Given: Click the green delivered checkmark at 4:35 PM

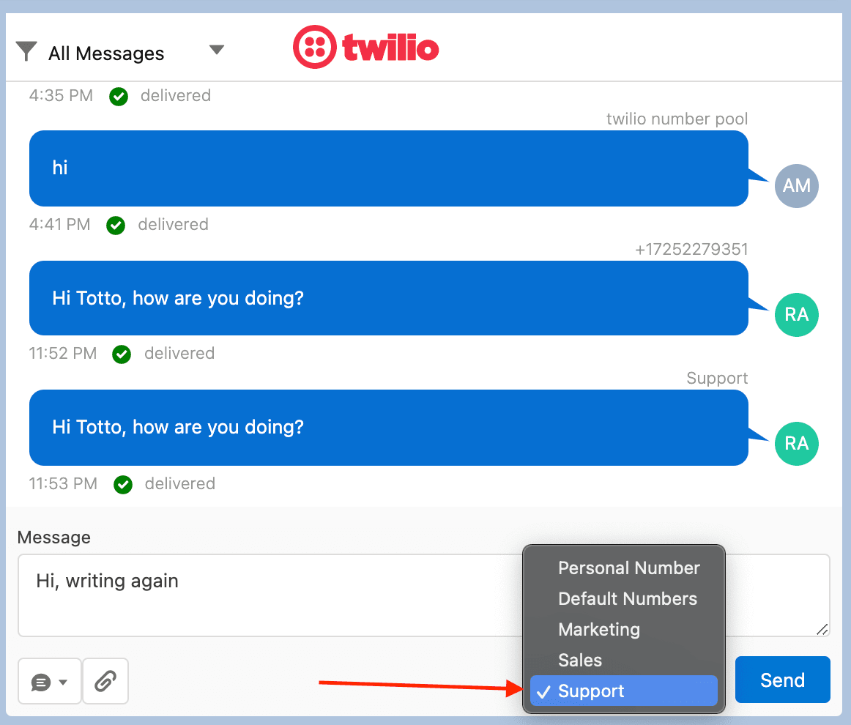Looking at the screenshot, I should click(118, 96).
